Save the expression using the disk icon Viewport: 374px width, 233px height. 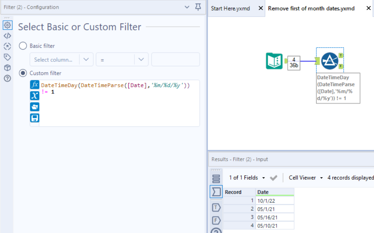[x=34, y=117]
